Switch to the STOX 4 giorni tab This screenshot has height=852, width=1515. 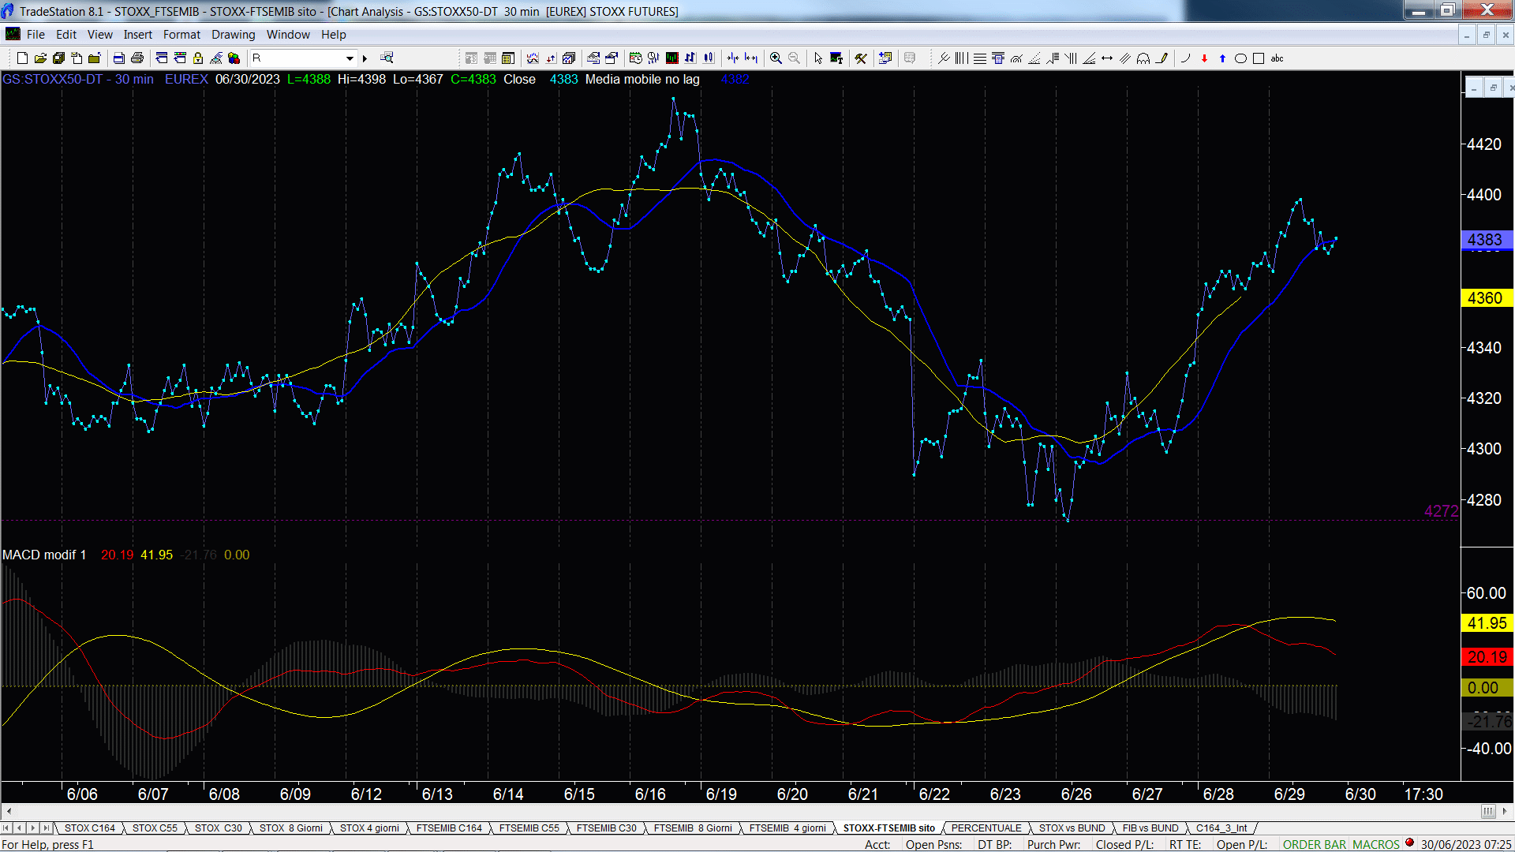click(x=369, y=828)
